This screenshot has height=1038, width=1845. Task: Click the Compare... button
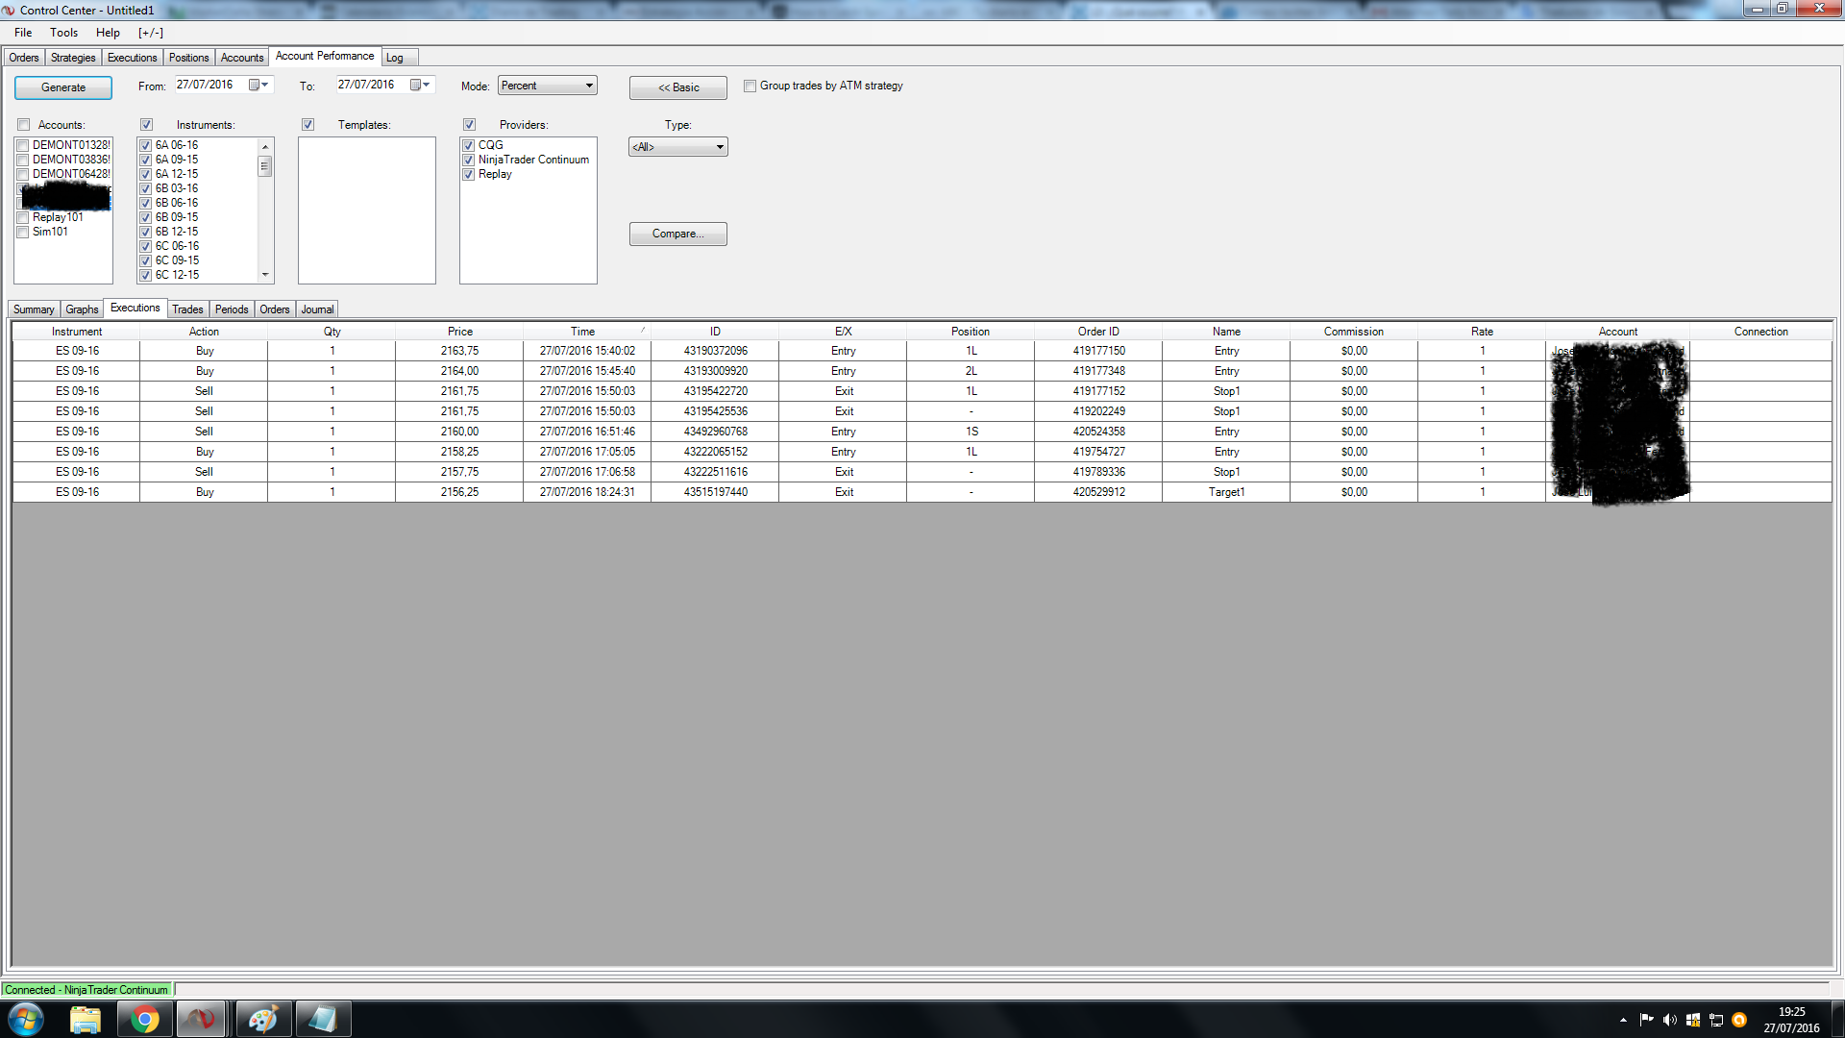[x=677, y=235]
